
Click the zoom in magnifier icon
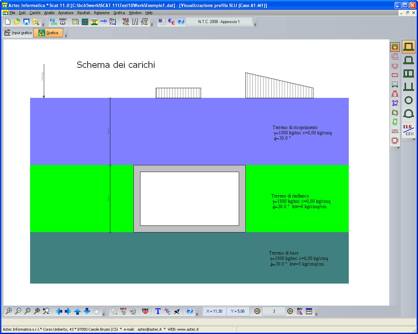9,311
